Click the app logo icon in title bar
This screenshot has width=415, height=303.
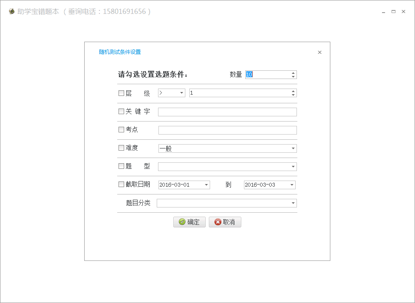(12, 12)
